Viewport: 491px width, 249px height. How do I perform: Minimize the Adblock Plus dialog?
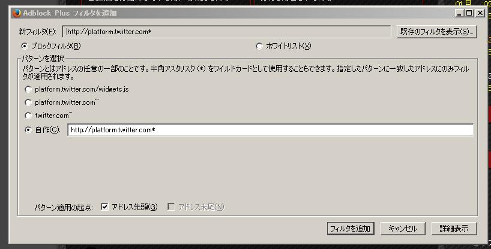pos(459,13)
